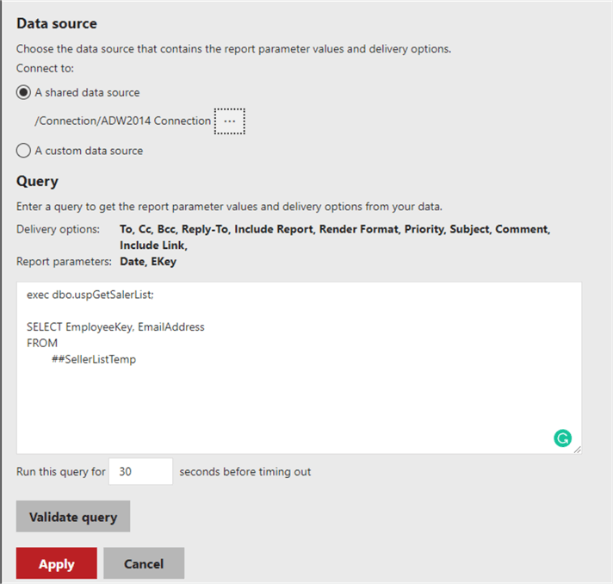Viewport: 613px width, 584px height.
Task: Click the Query section heading
Action: click(x=38, y=182)
